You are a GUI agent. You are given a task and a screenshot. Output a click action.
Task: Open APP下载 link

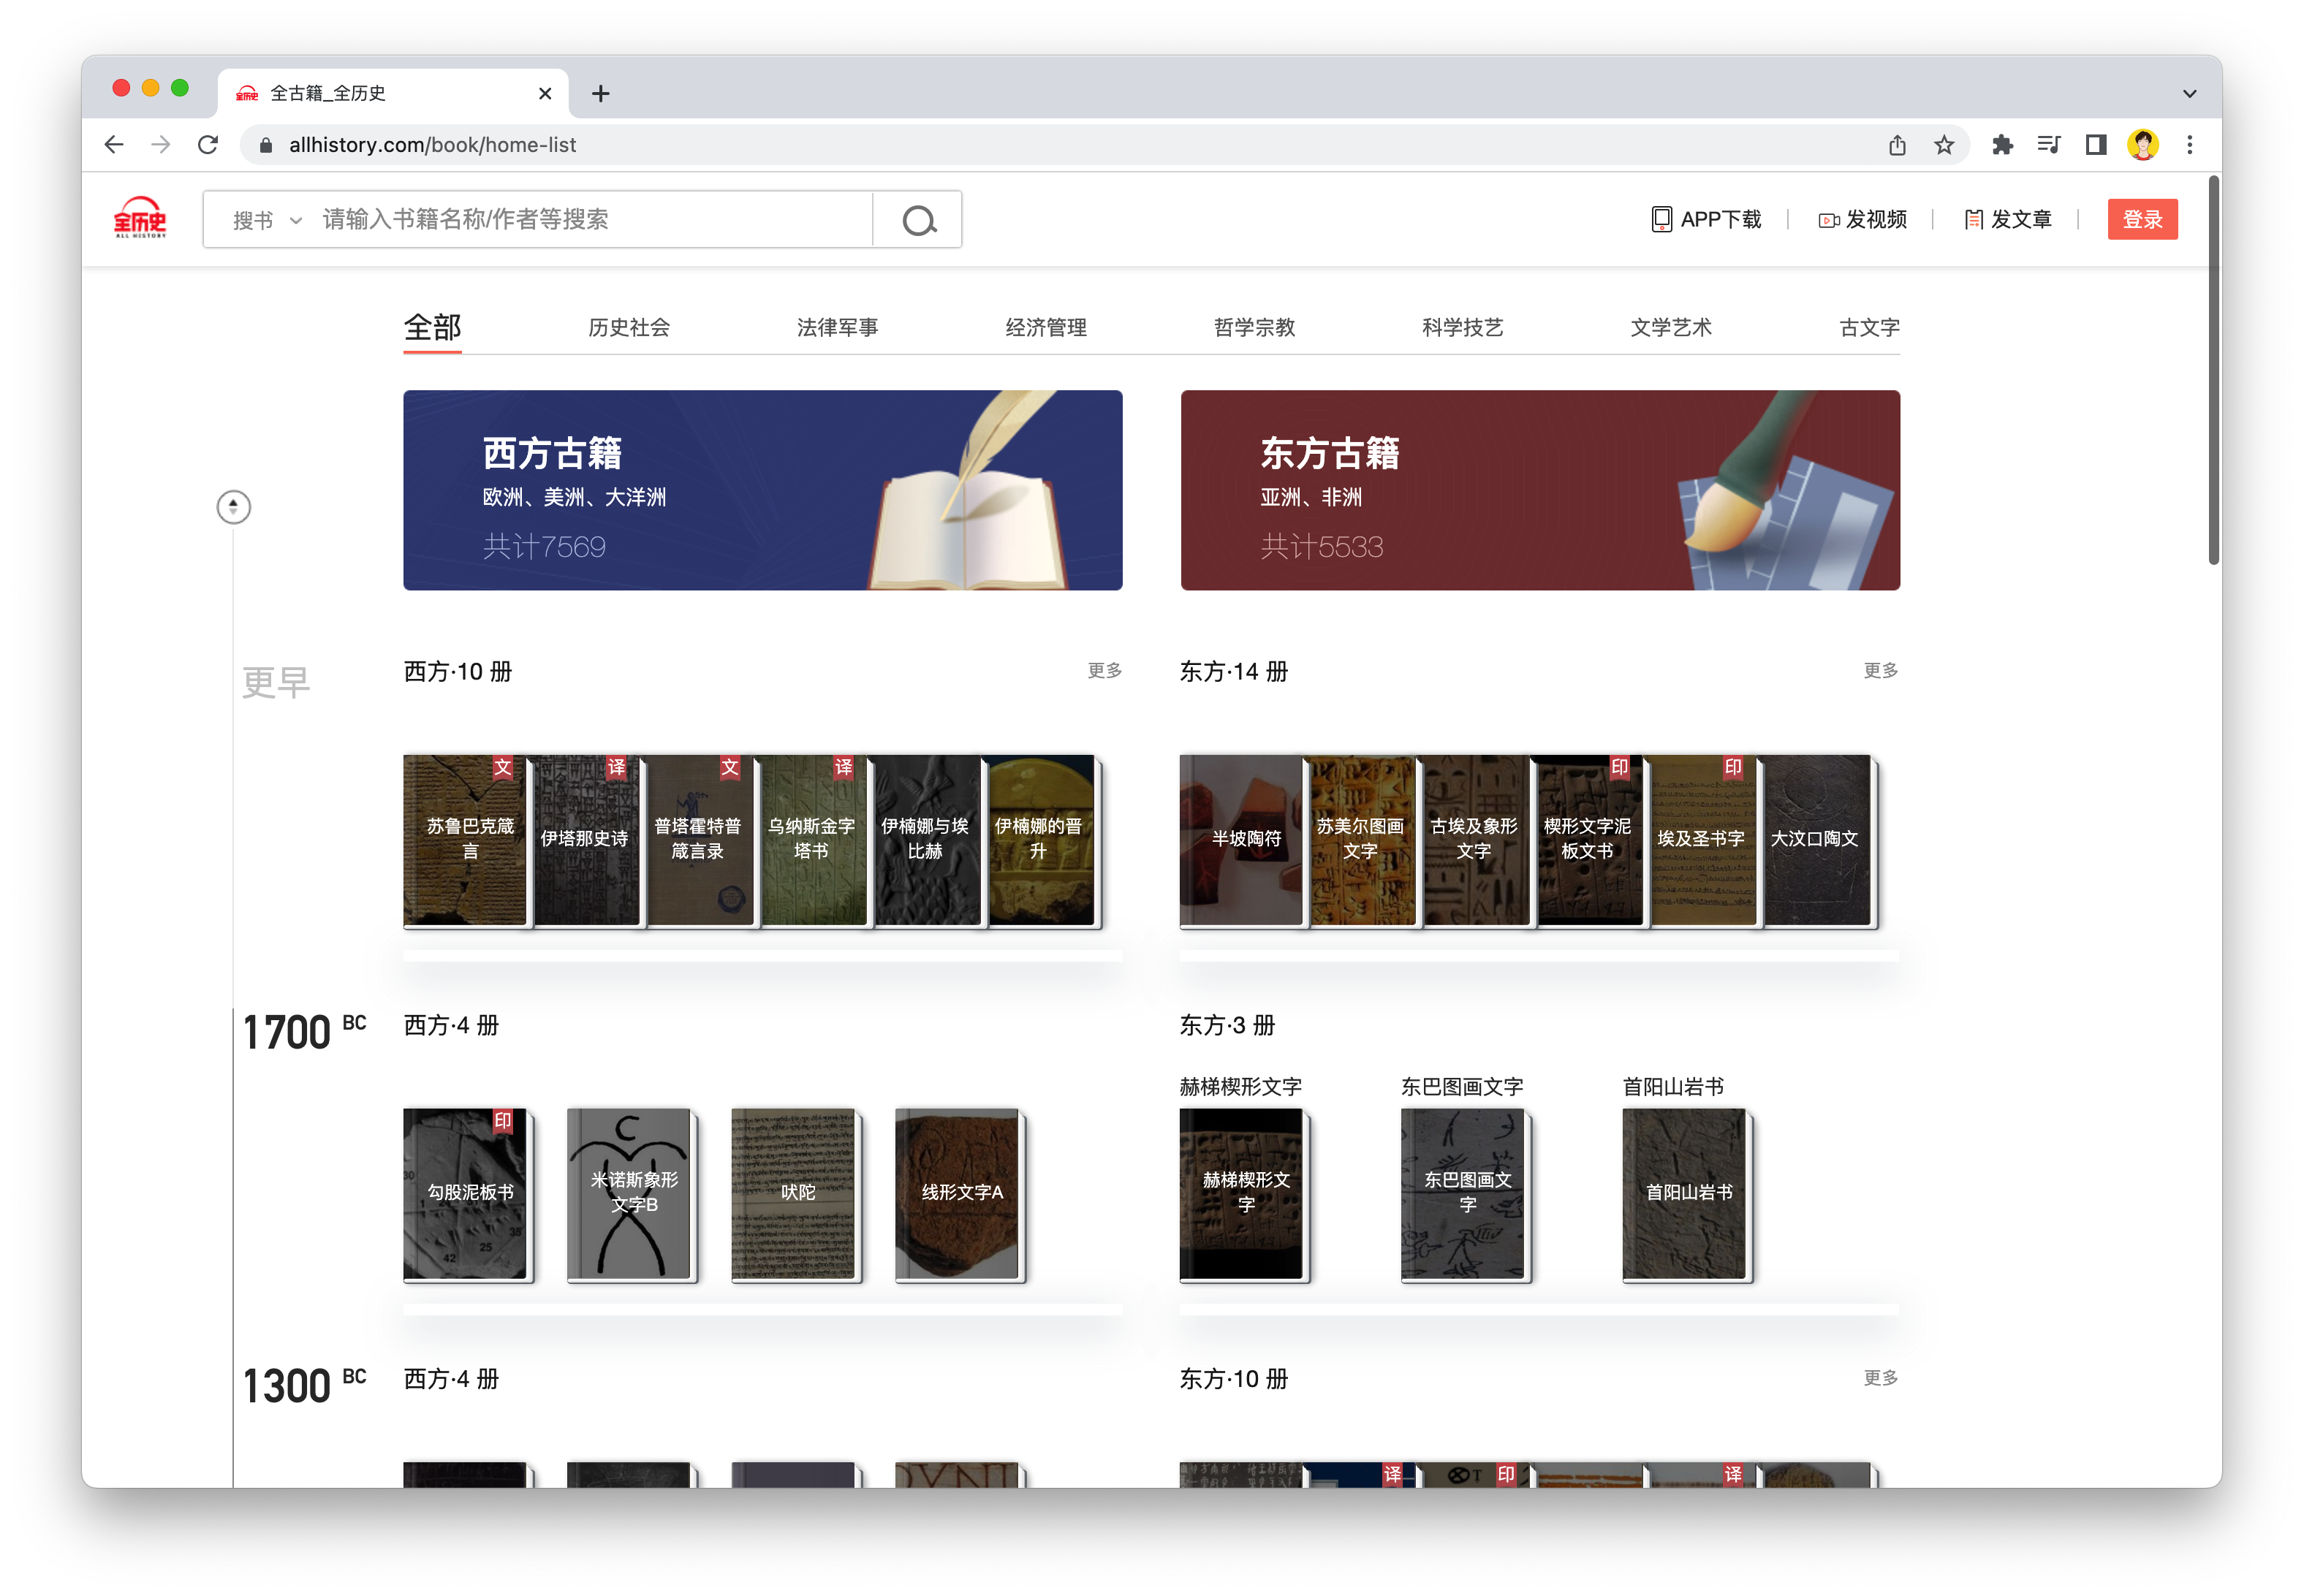(1706, 219)
